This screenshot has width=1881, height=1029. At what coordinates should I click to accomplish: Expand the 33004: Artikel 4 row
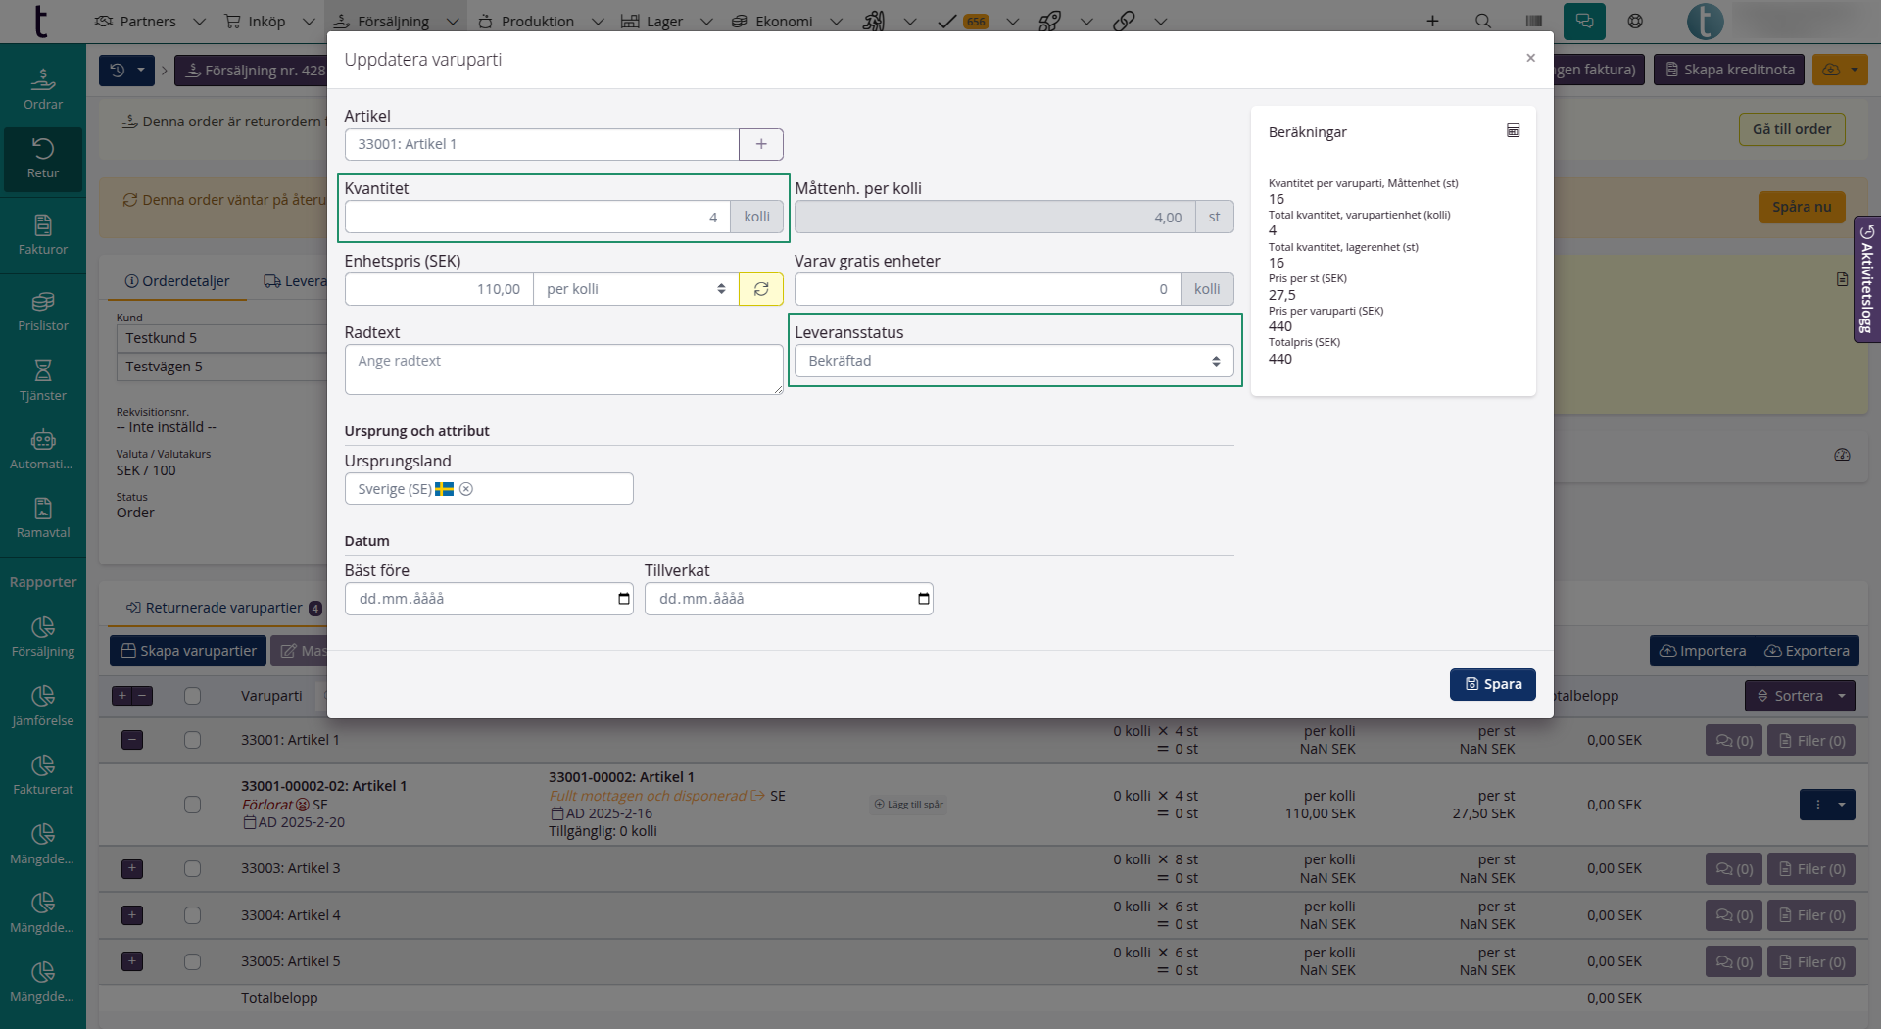tap(132, 915)
